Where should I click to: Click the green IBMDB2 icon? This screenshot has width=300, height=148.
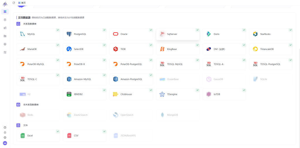(x=69, y=94)
